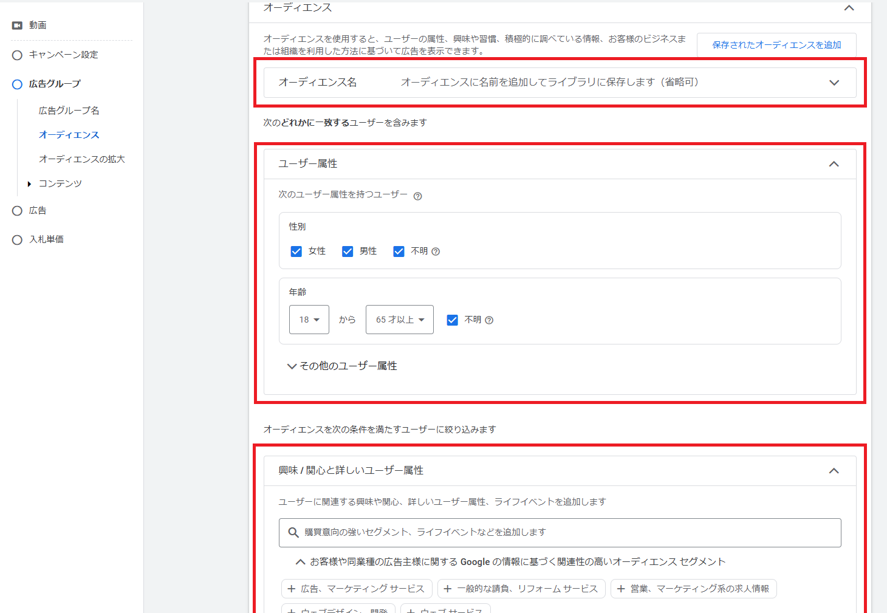
Task: Click the 広告グループ step label
Action: click(x=55, y=84)
